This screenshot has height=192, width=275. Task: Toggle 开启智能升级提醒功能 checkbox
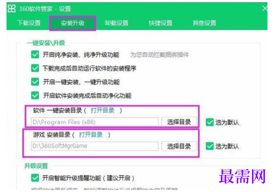(x=35, y=178)
